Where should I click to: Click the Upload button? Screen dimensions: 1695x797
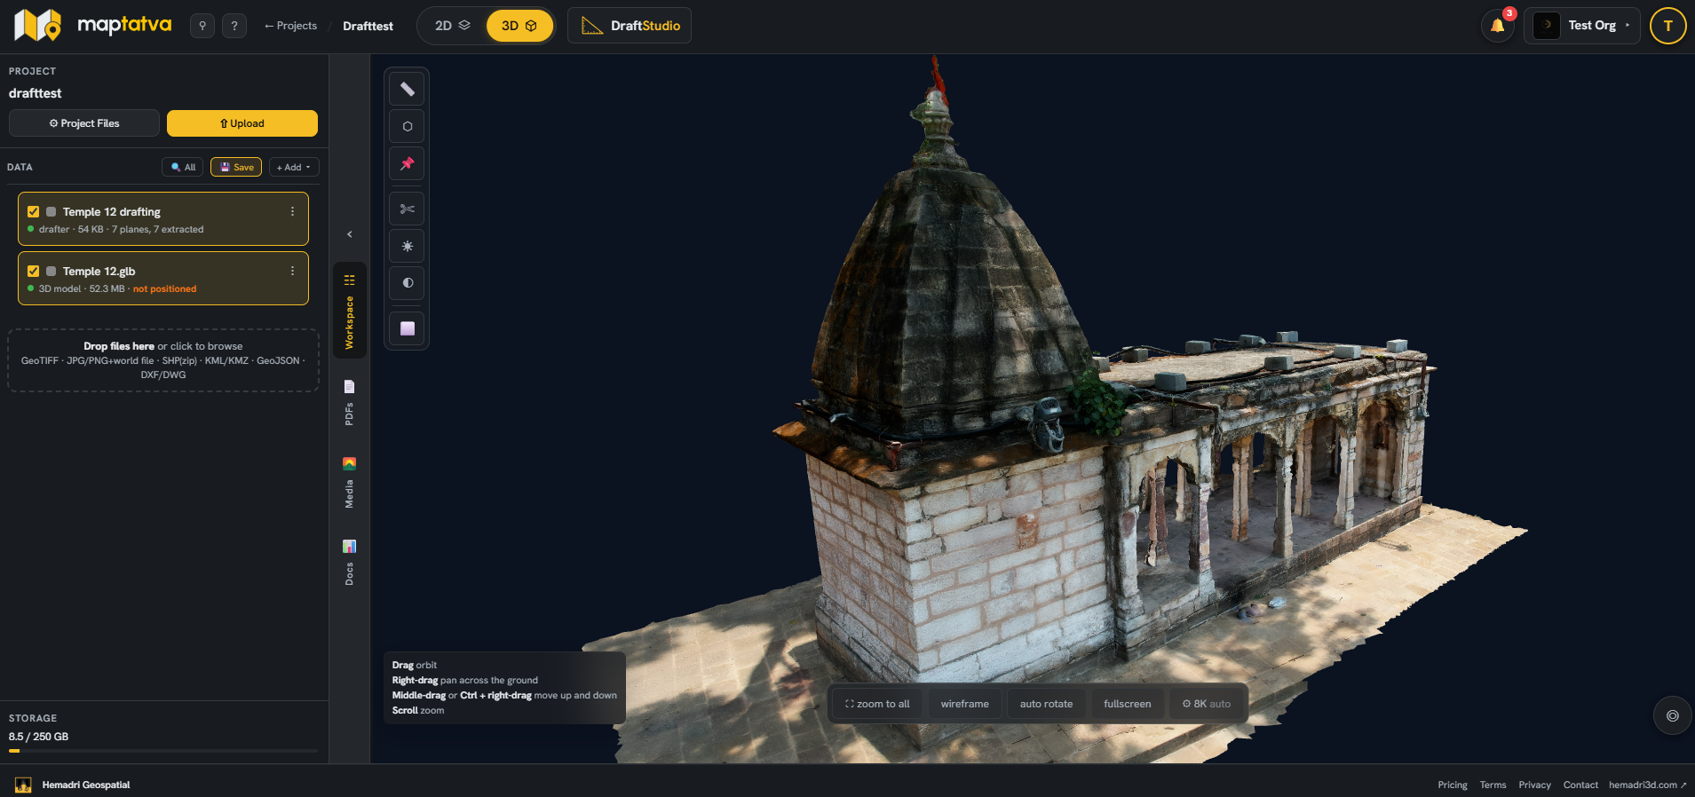[242, 123]
